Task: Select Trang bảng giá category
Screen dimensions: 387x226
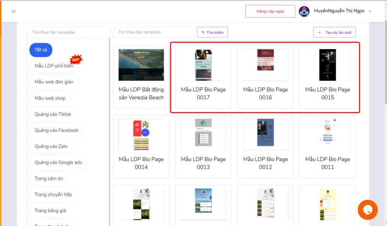Action: pos(50,211)
